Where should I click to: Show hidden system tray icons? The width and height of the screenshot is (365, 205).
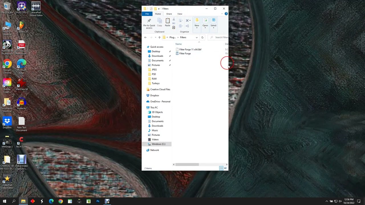pos(327,201)
